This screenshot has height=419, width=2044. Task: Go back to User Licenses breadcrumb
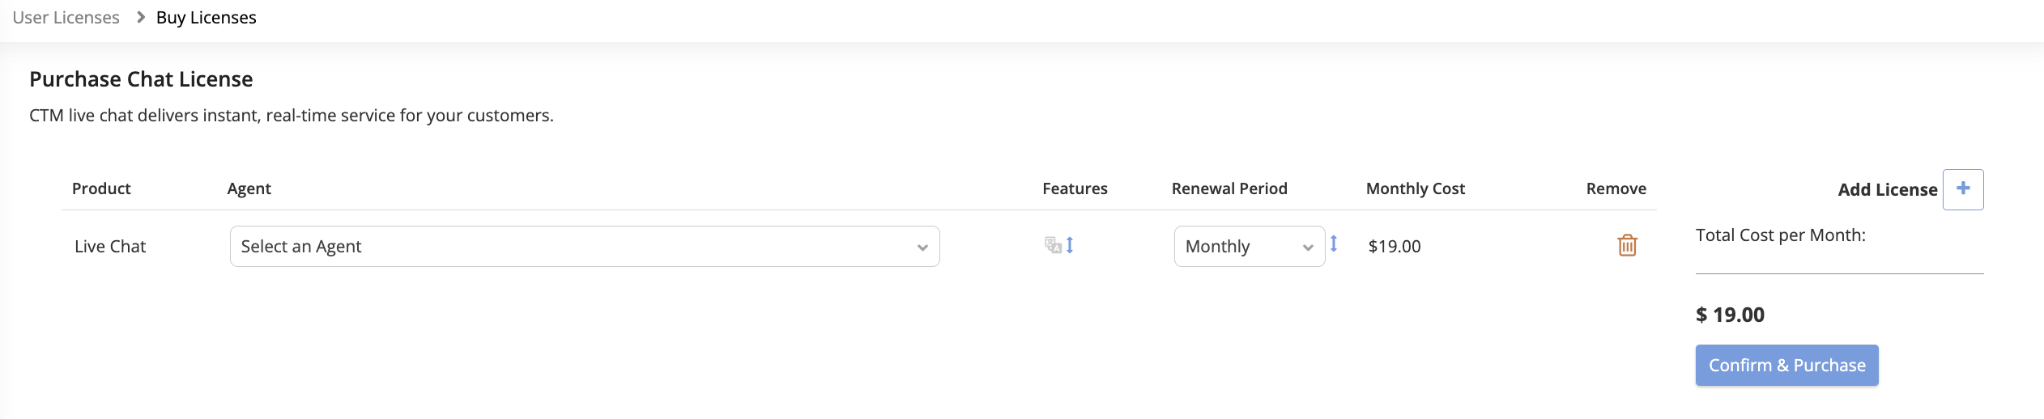66,17
